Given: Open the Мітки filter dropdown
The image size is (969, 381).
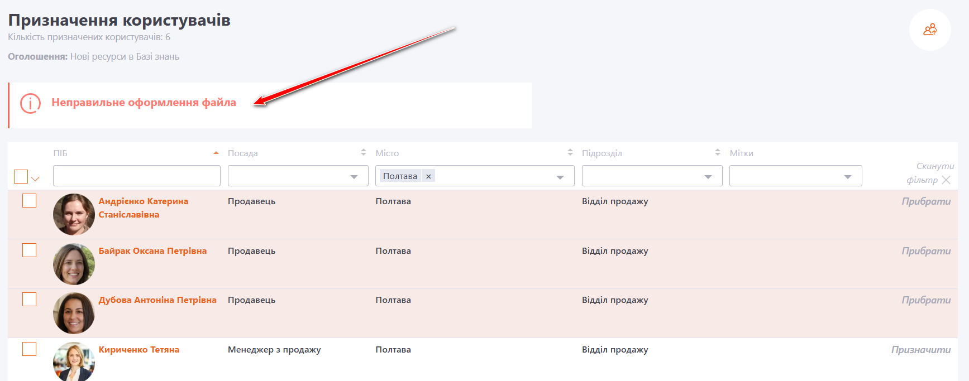Looking at the screenshot, I should 847,176.
